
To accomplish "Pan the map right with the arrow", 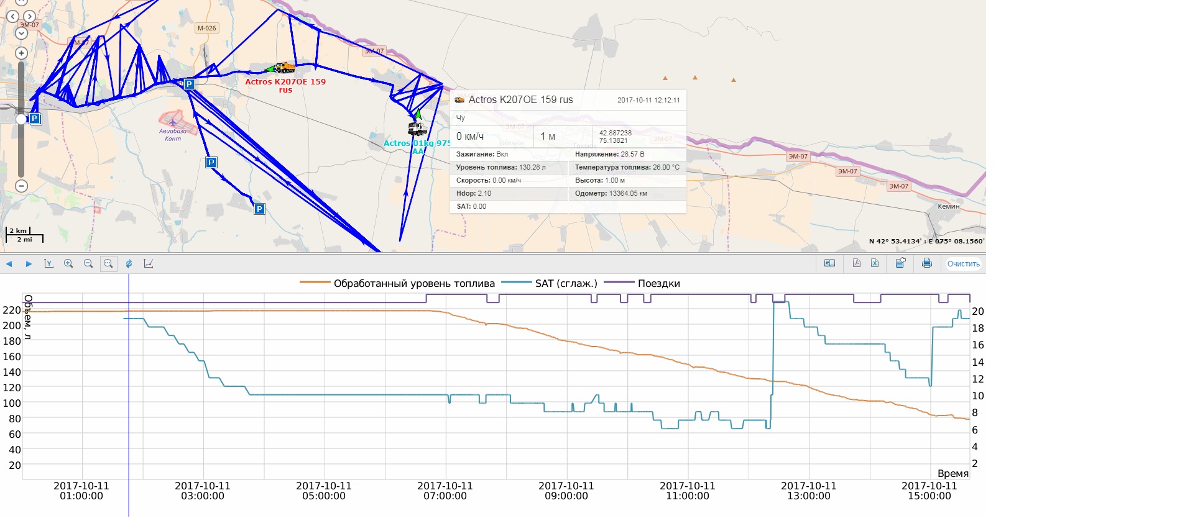I will (x=29, y=17).
